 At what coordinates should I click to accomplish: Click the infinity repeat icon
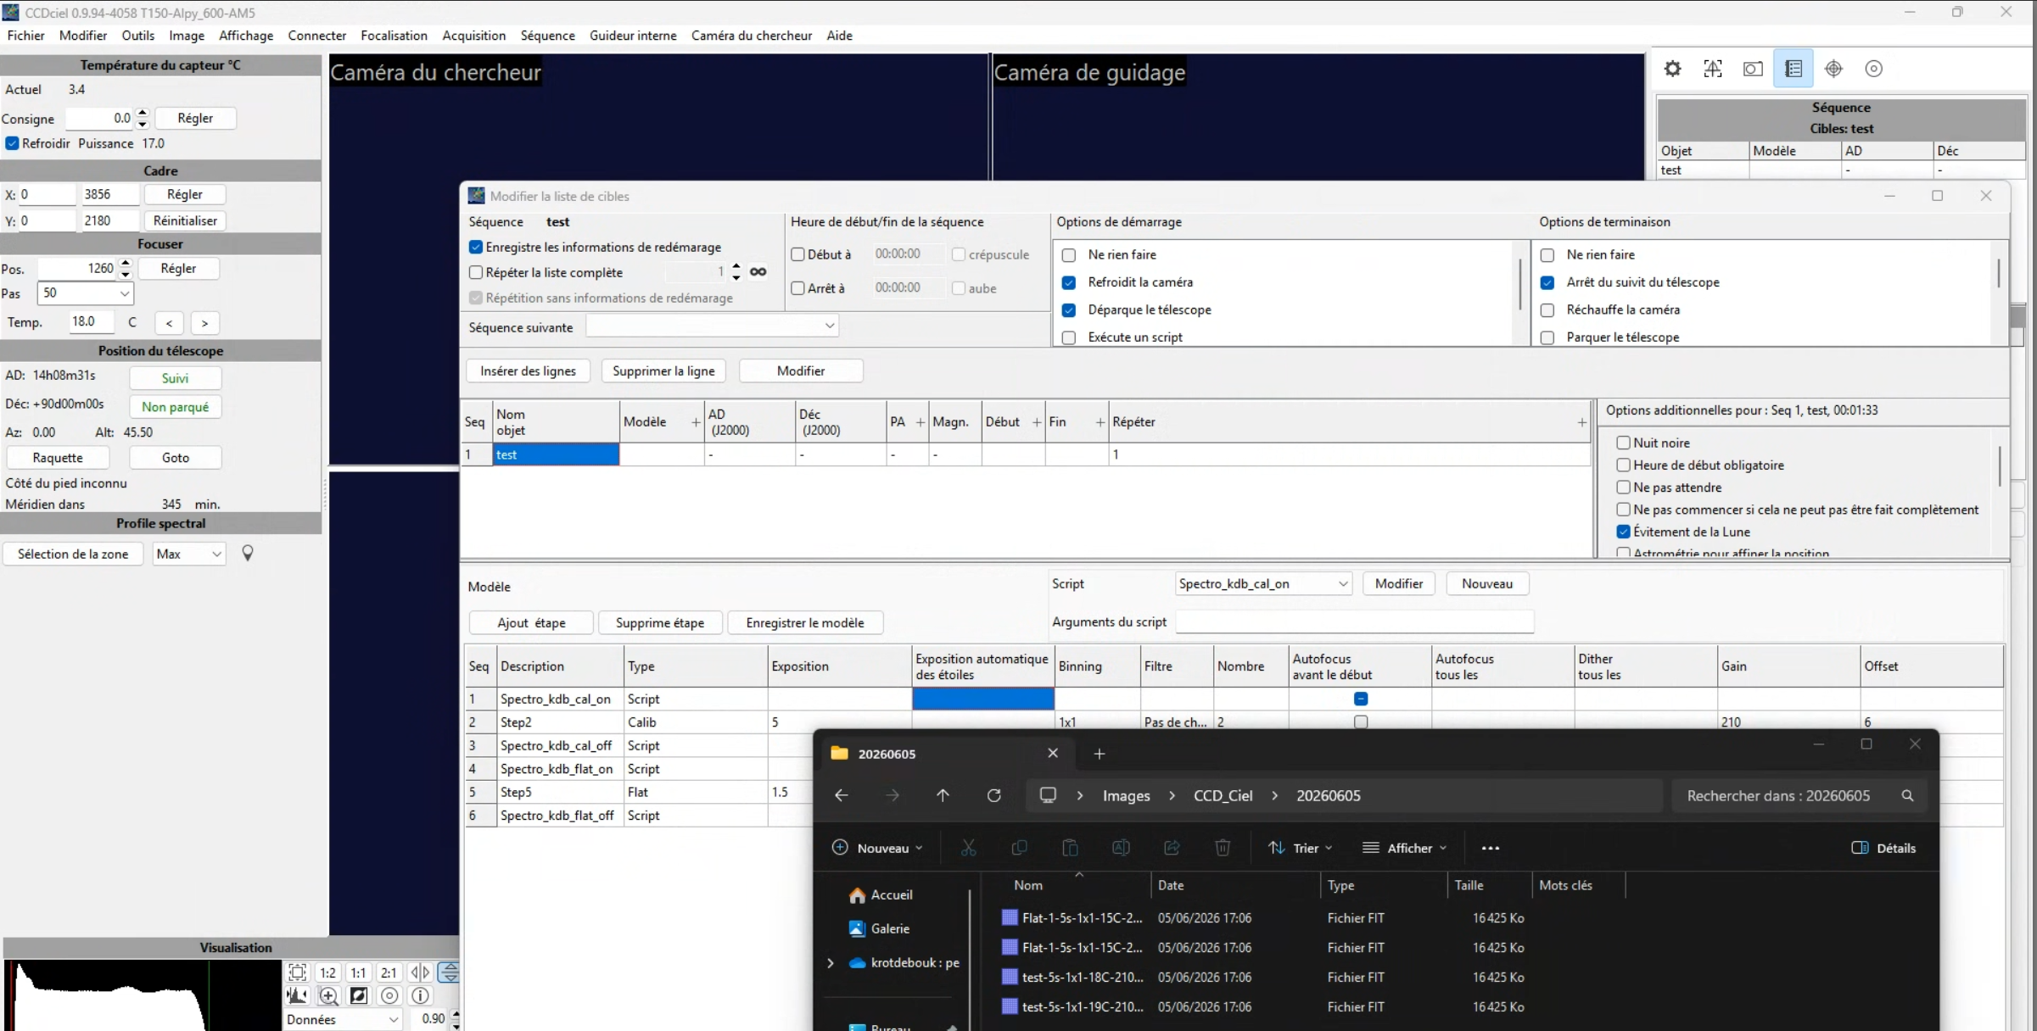(758, 272)
